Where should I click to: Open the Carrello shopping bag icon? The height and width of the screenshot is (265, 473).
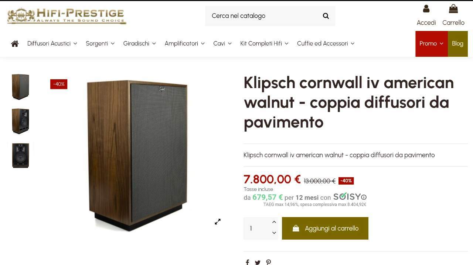click(453, 8)
